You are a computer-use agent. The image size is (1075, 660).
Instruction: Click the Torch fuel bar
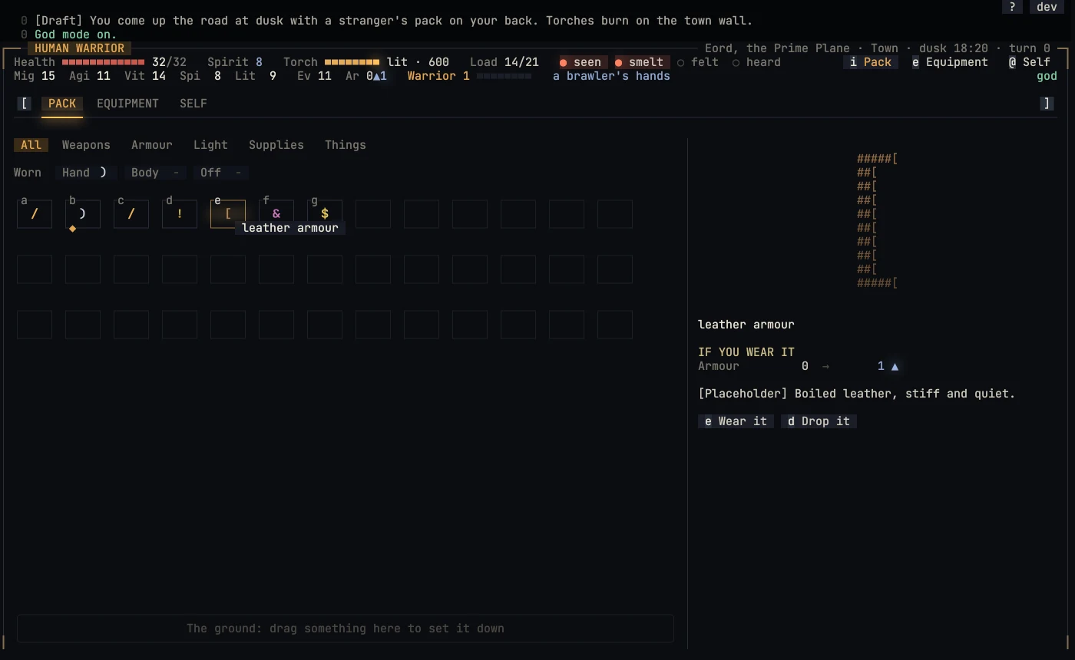point(352,62)
